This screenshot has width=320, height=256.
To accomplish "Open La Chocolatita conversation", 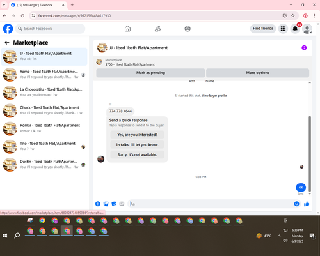I will click(44, 93).
